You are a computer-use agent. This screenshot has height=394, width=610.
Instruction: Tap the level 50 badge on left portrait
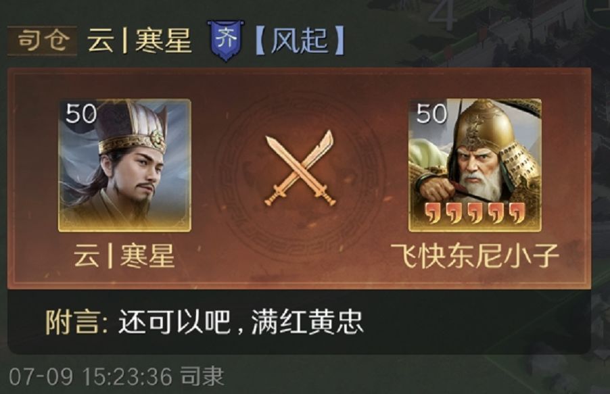pos(81,113)
